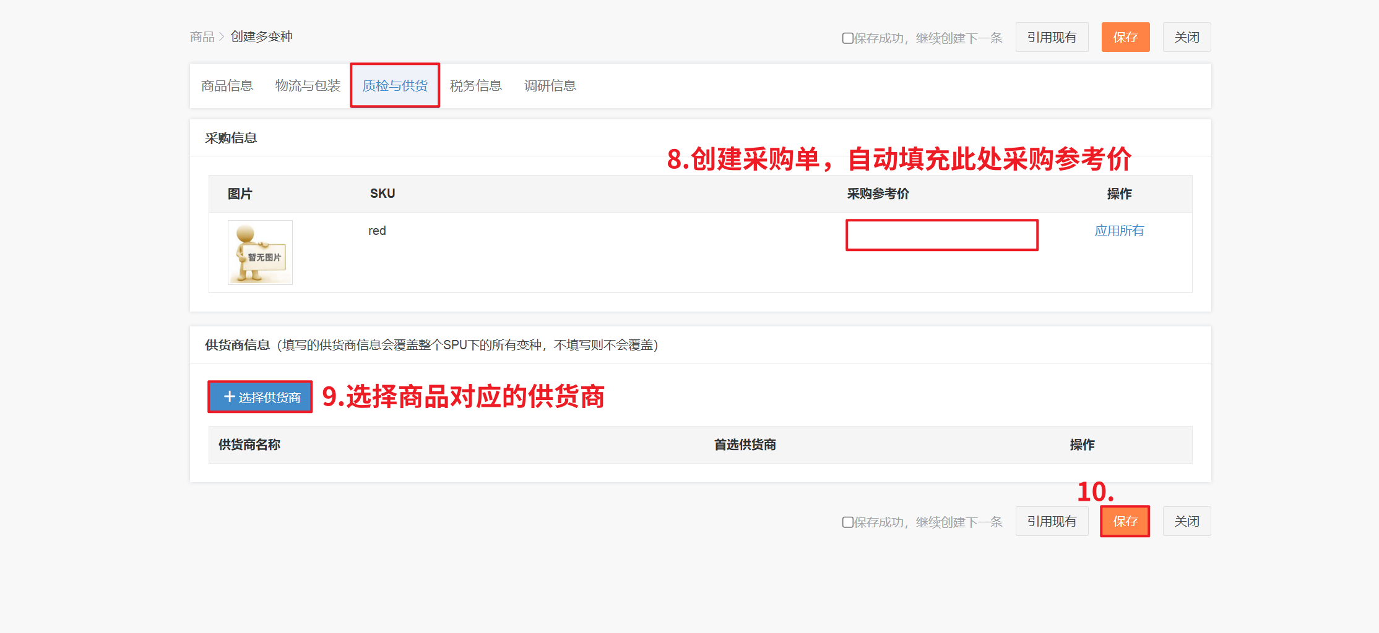Image resolution: width=1379 pixels, height=633 pixels.
Task: Select the 质检与供货 tab
Action: 395,86
